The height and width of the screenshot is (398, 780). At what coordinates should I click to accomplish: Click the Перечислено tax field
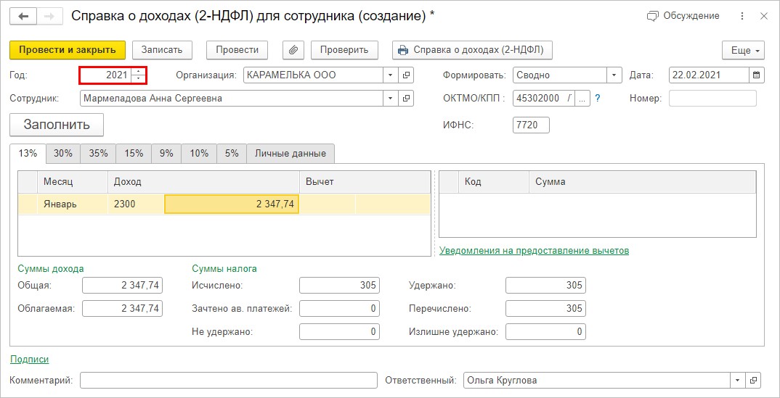(545, 308)
